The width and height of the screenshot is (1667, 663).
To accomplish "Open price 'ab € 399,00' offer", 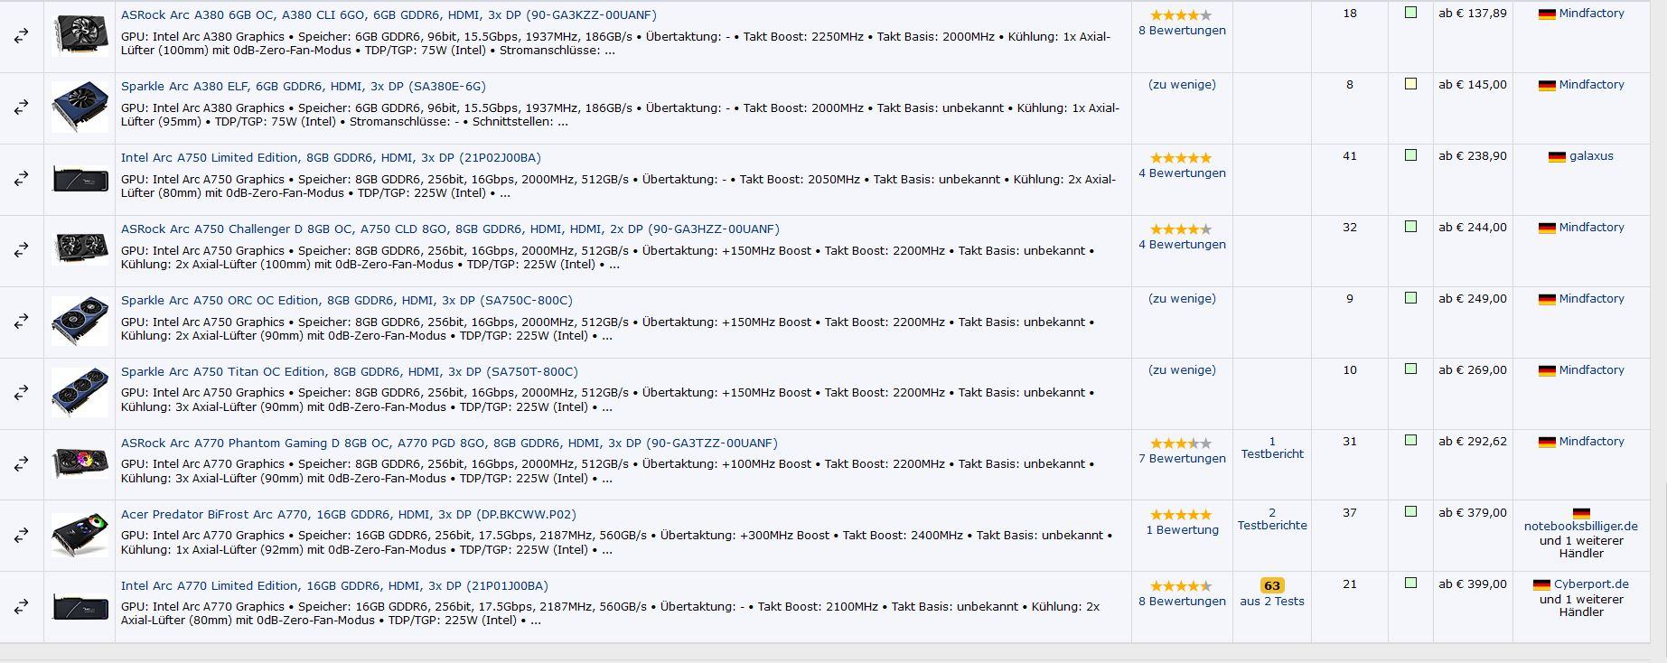I will 1473,584.
